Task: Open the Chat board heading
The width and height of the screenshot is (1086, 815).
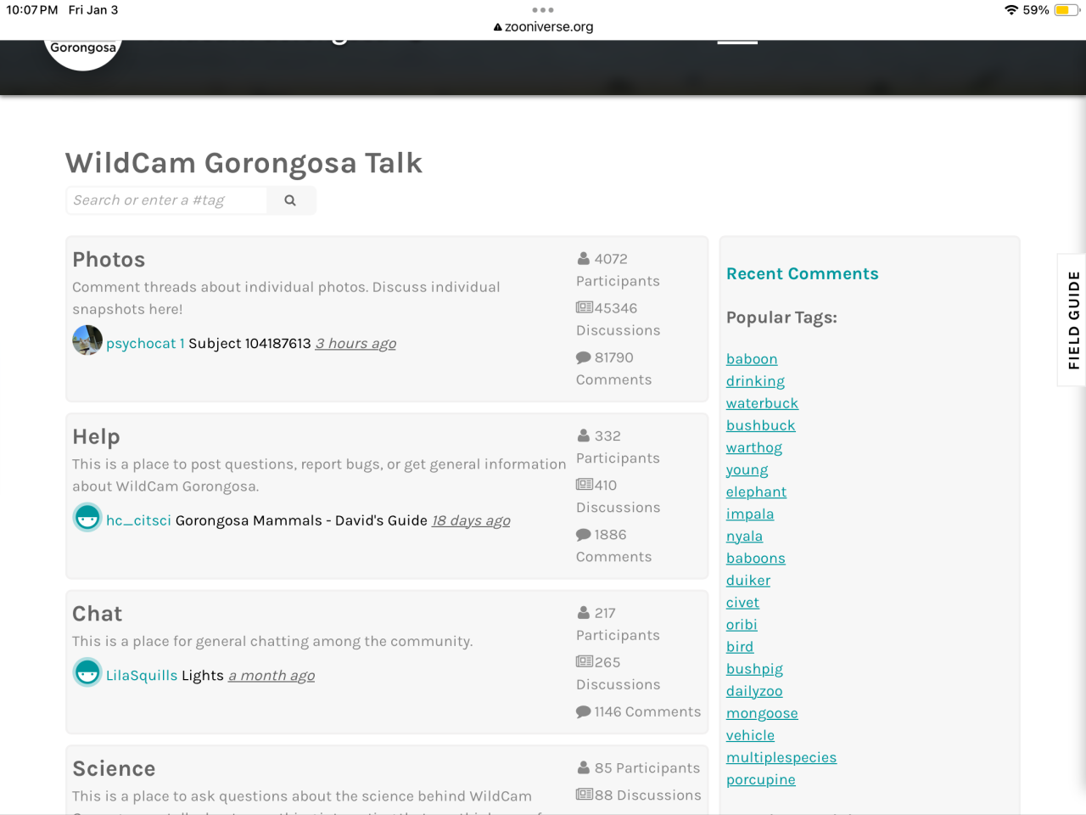Action: 97,614
